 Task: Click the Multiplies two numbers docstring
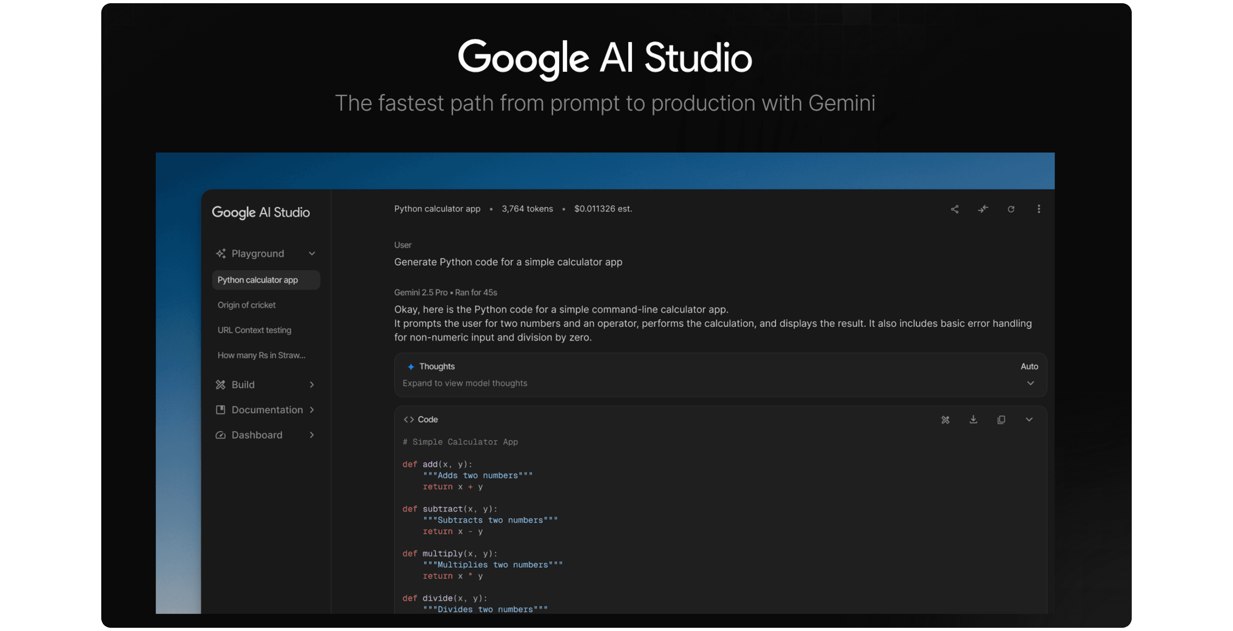tap(492, 565)
